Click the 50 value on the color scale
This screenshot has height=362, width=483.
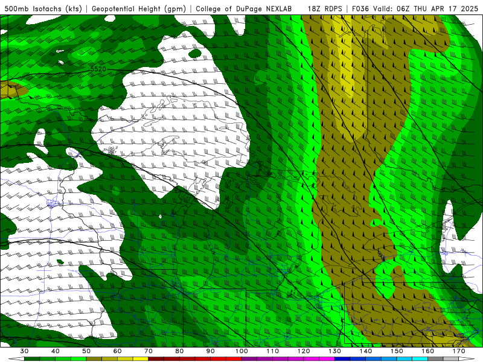point(86,351)
